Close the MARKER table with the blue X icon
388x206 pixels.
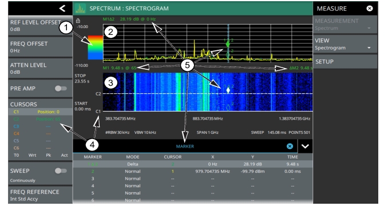tap(290, 146)
